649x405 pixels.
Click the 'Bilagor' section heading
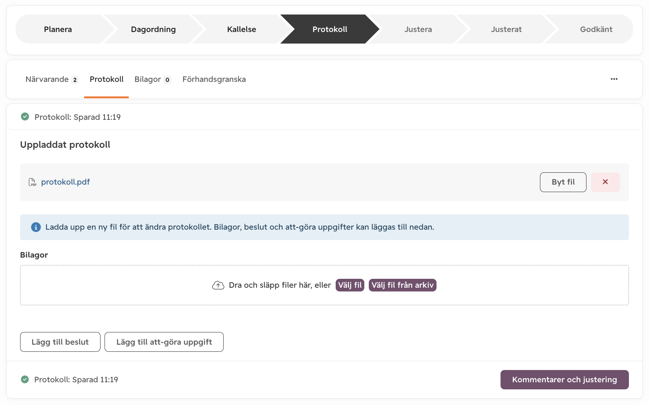tap(34, 255)
